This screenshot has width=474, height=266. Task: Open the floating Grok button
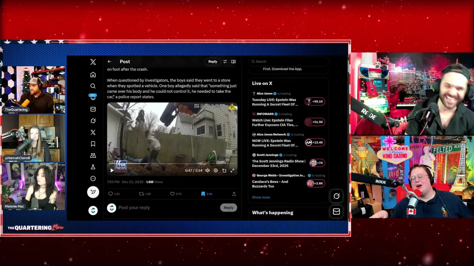(336, 196)
